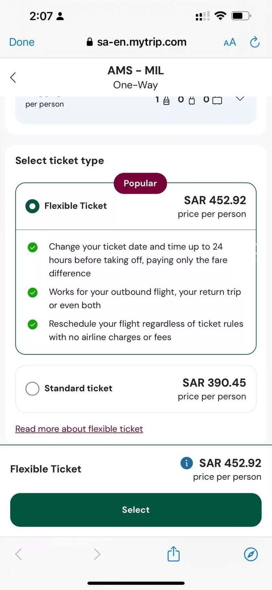Expand the baggage details chevron
This screenshot has height=590, width=272.
[240, 99]
